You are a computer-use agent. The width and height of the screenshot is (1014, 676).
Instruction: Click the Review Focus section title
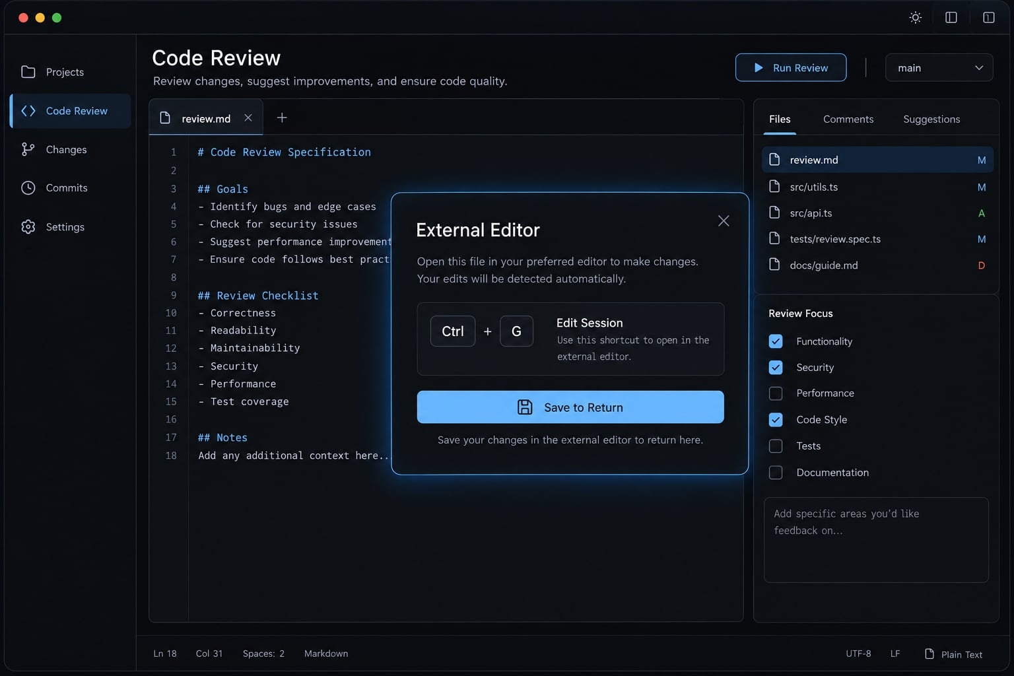(x=801, y=314)
